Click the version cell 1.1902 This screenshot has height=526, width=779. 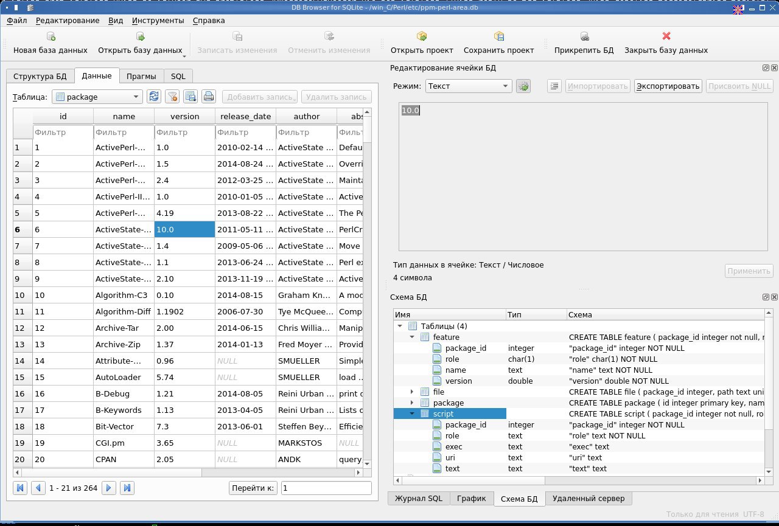click(184, 311)
